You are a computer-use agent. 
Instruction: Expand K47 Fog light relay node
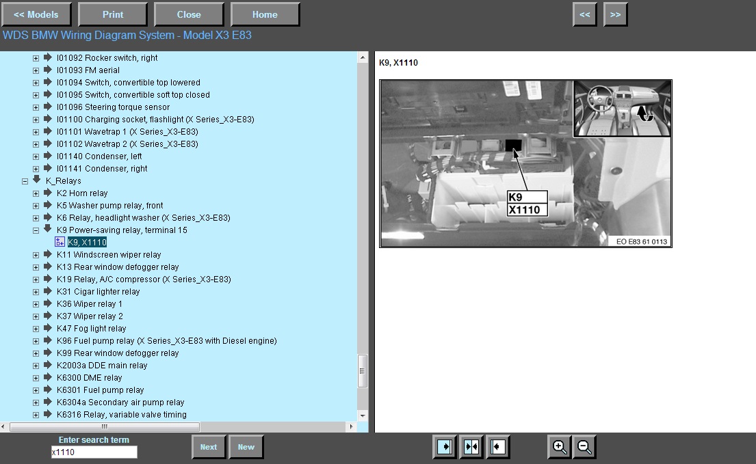(36, 329)
